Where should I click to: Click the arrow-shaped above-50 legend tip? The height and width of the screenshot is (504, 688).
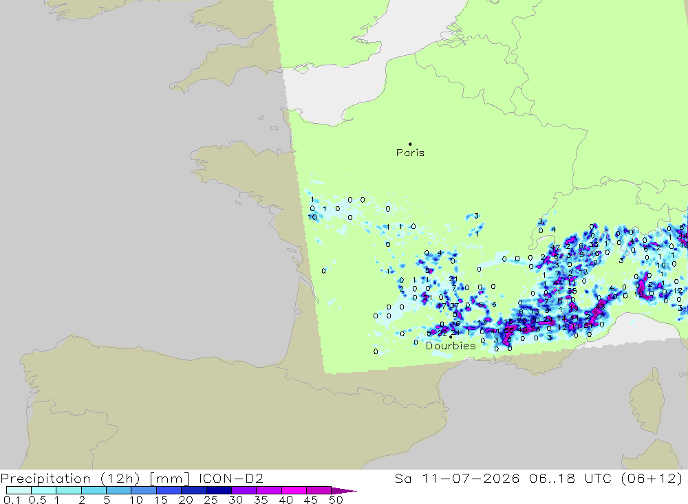(343, 490)
